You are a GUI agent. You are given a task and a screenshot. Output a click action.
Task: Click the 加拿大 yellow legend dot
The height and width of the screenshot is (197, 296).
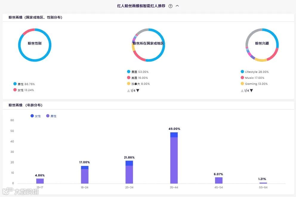click(129, 84)
